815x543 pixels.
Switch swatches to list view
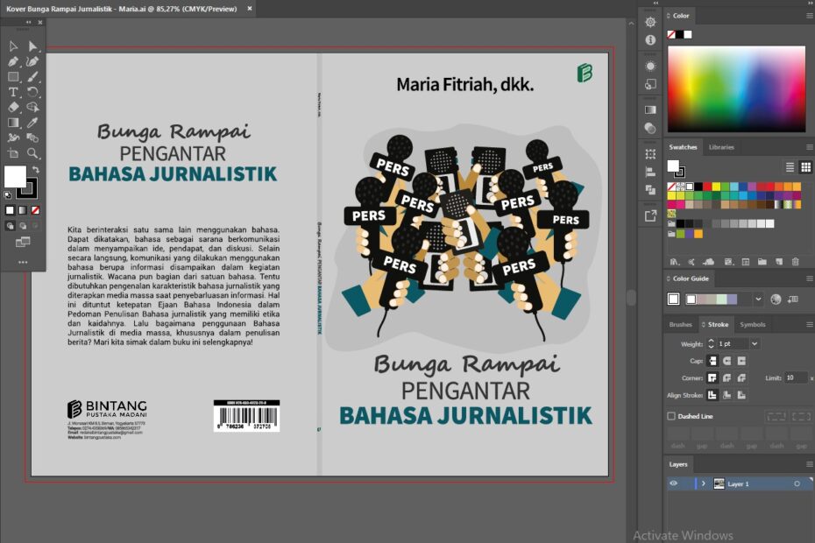790,167
